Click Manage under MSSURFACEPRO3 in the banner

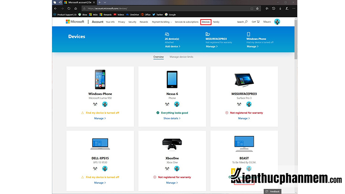[212, 46]
